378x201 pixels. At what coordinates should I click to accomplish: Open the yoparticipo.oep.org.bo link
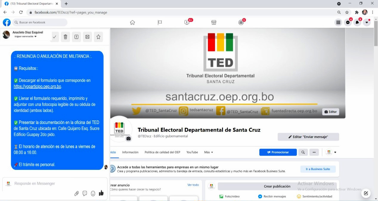tap(37, 86)
